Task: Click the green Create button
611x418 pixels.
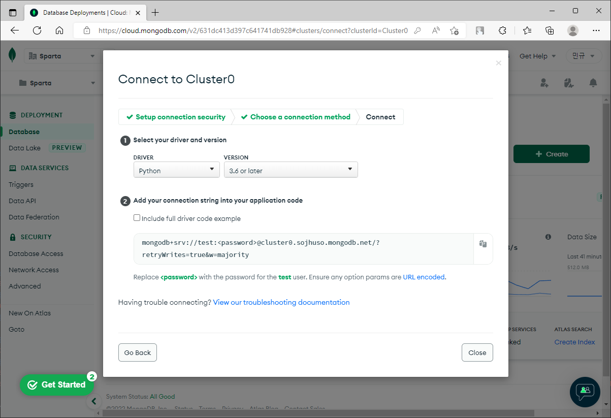Action: click(552, 154)
